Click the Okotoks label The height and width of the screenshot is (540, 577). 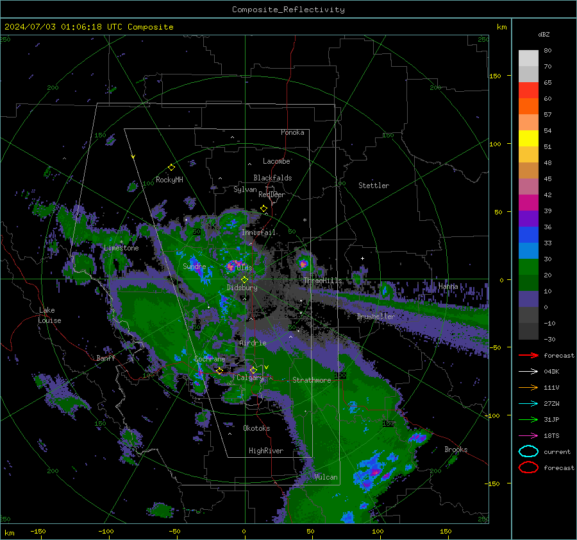click(256, 428)
